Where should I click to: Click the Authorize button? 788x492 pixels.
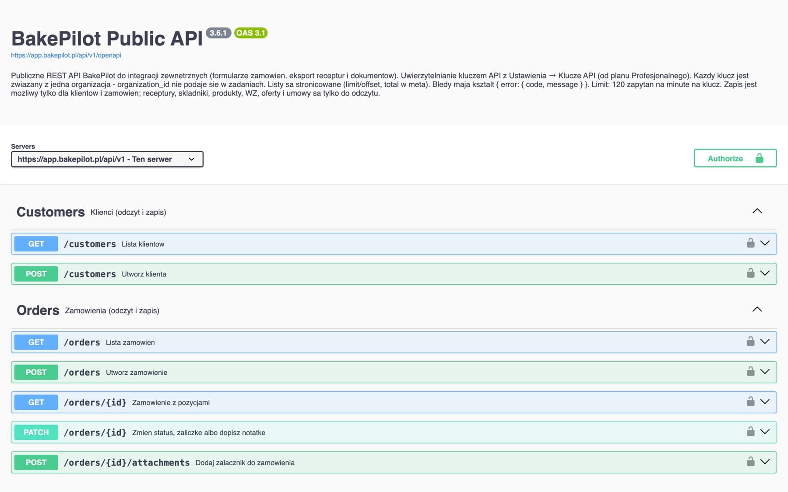(x=735, y=158)
